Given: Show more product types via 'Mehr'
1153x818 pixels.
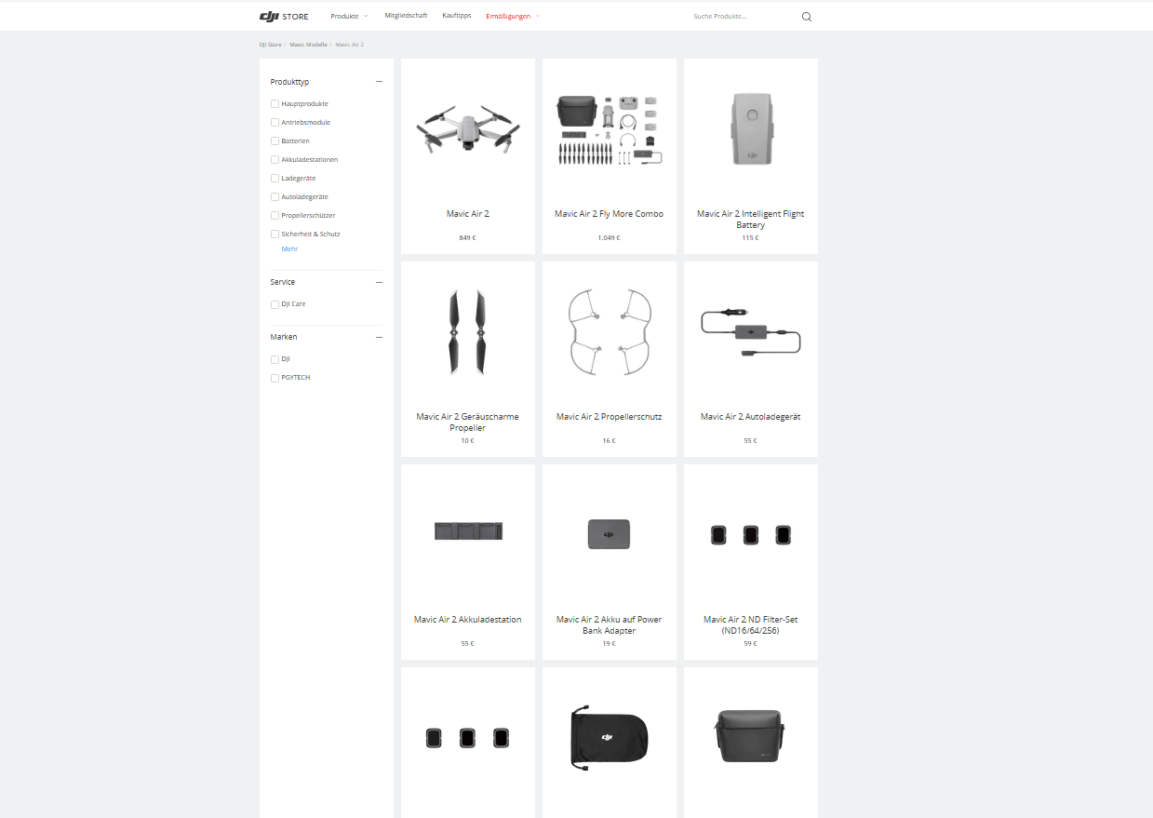Looking at the screenshot, I should (289, 249).
